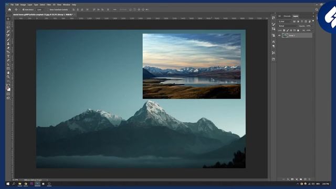
Task: Open the Window menu
Action: 67,5
